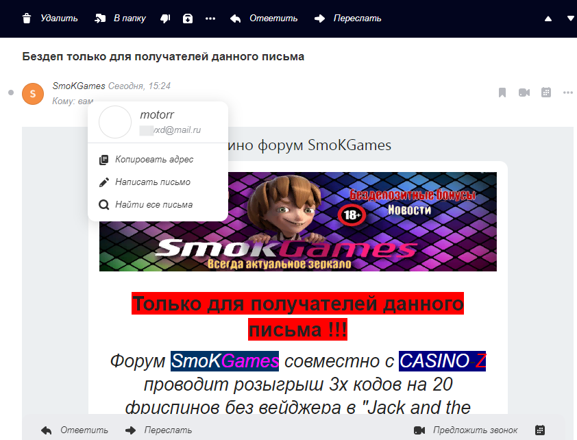
Task: Open the top toolbar more-actions ellipsis
Action: click(210, 19)
